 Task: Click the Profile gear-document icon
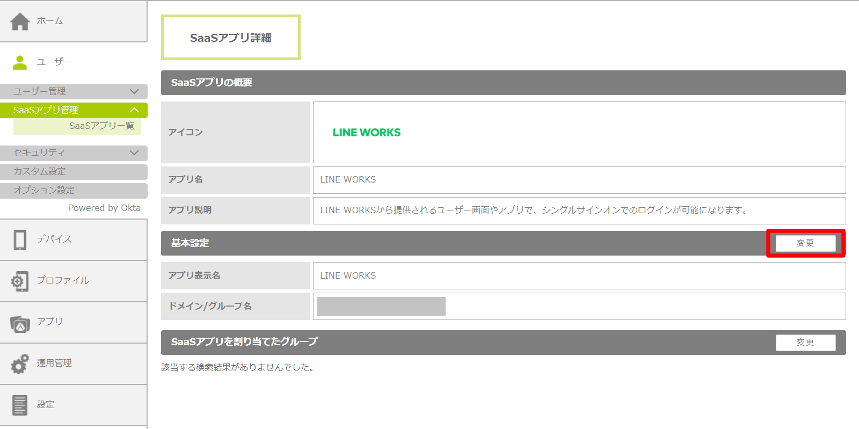[x=20, y=281]
